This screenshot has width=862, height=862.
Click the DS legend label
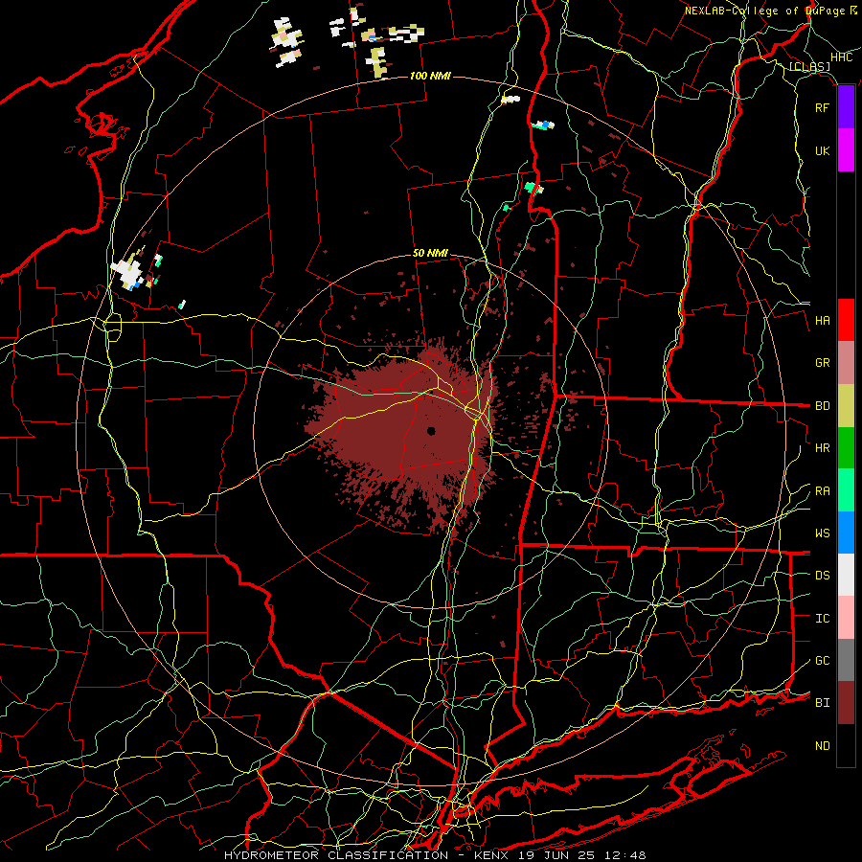[822, 576]
